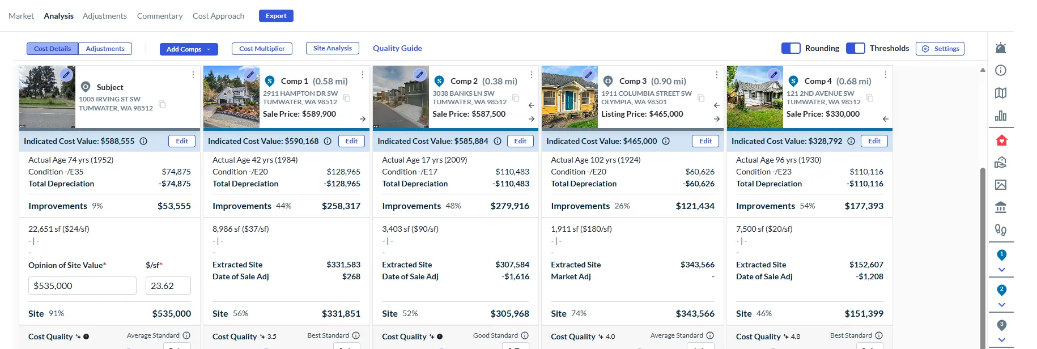The height and width of the screenshot is (349, 1037).
Task: Switch to Cost Details view
Action: pos(53,49)
